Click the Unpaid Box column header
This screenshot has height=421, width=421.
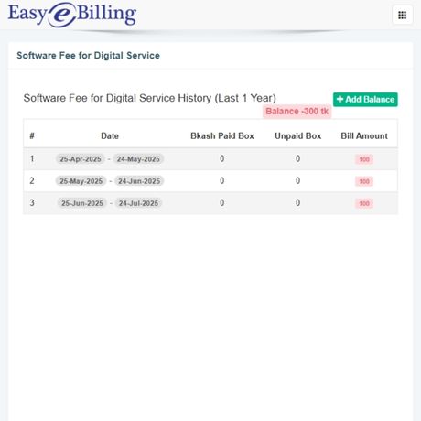click(x=298, y=136)
